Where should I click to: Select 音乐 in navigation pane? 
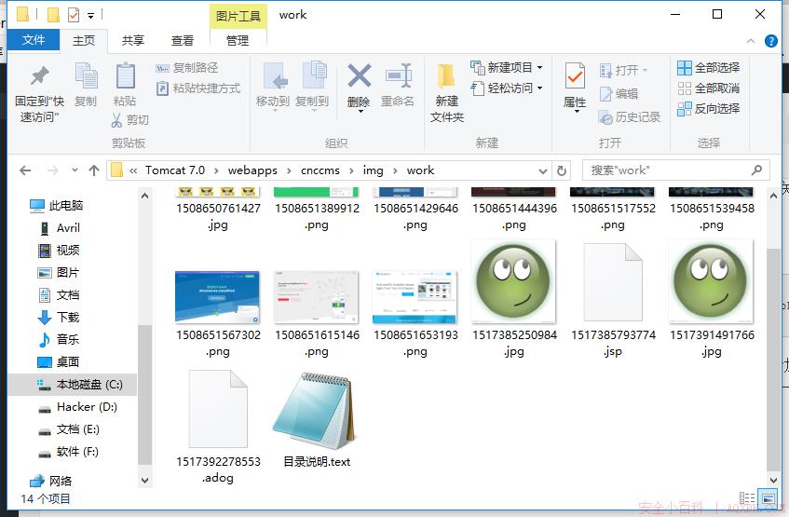(x=59, y=340)
